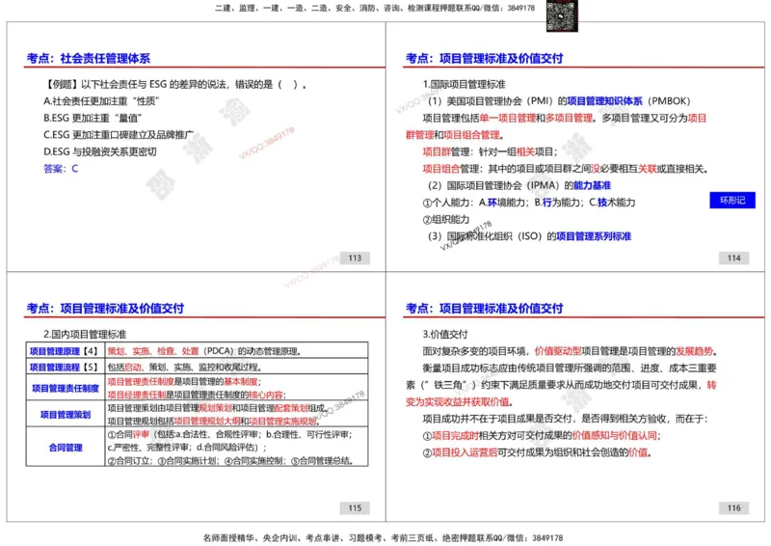Select the line 项目群管理:针对一组相关项目
The width and height of the screenshot is (771, 546).
[x=491, y=151]
